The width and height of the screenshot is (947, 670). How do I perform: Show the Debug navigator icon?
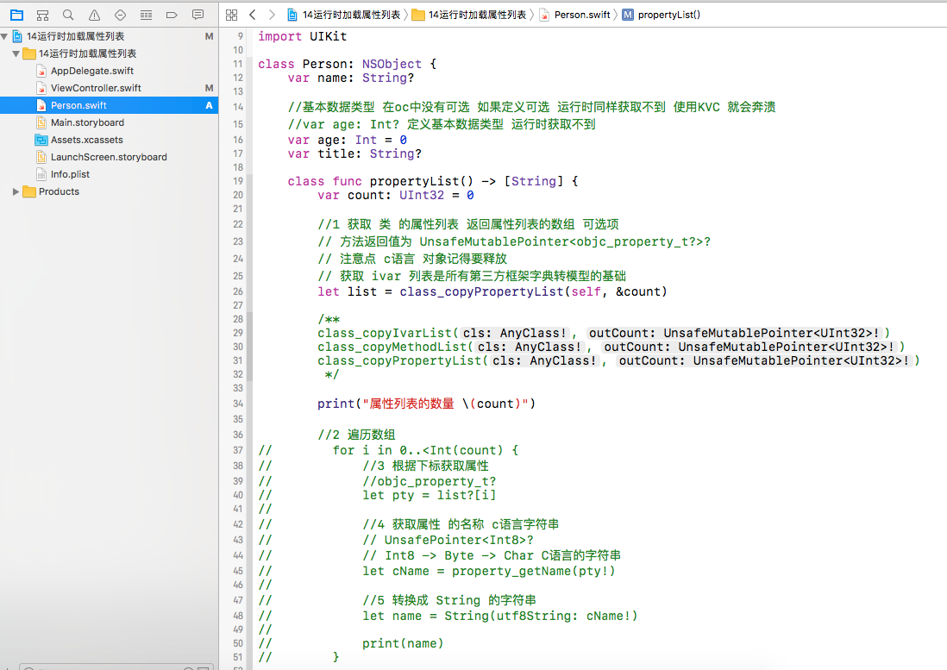click(x=146, y=16)
